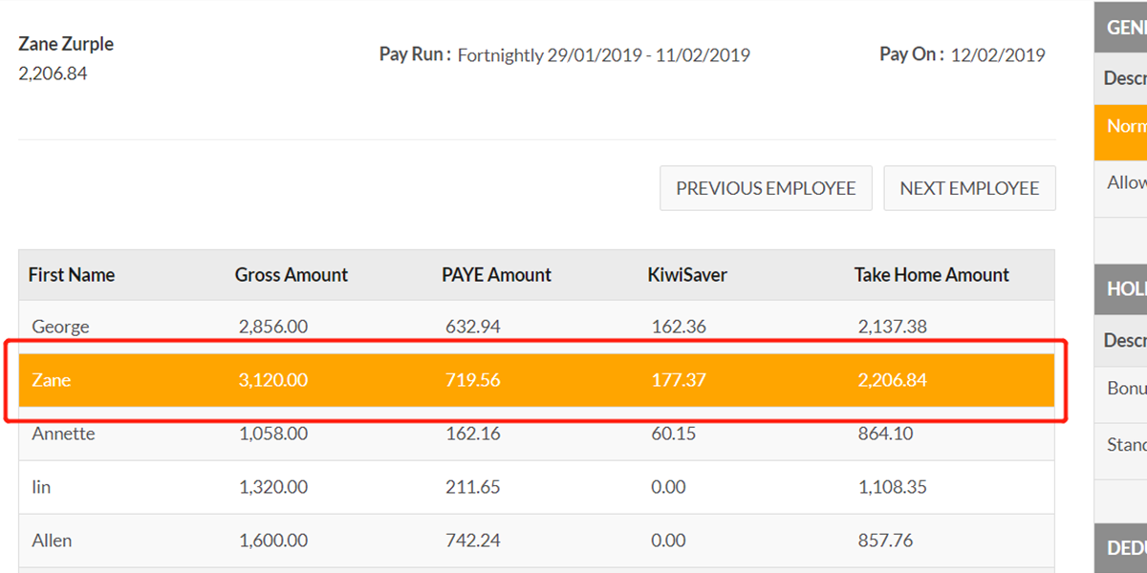Click the NEXT EMPLOYEE button
The width and height of the screenshot is (1147, 573).
coord(969,188)
